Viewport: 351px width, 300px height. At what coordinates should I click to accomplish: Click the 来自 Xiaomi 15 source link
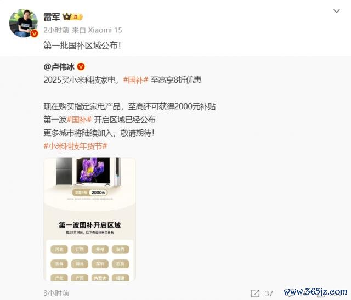pyautogui.click(x=97, y=30)
